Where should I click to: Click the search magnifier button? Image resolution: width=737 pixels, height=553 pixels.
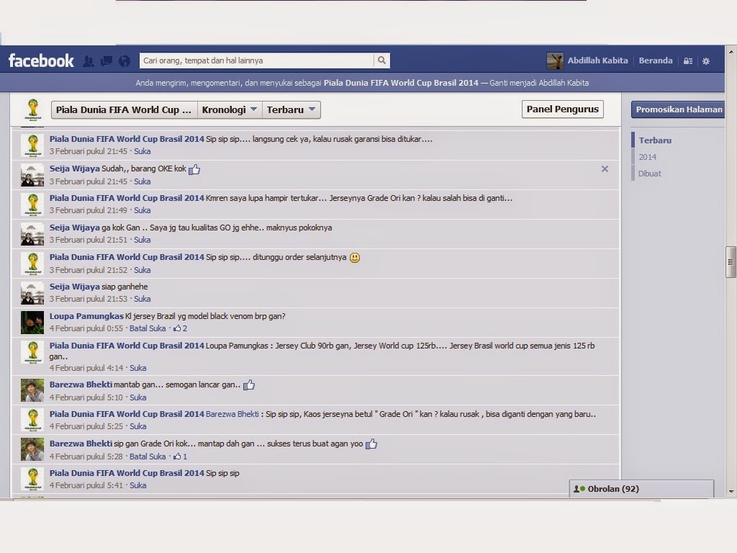pyautogui.click(x=381, y=60)
